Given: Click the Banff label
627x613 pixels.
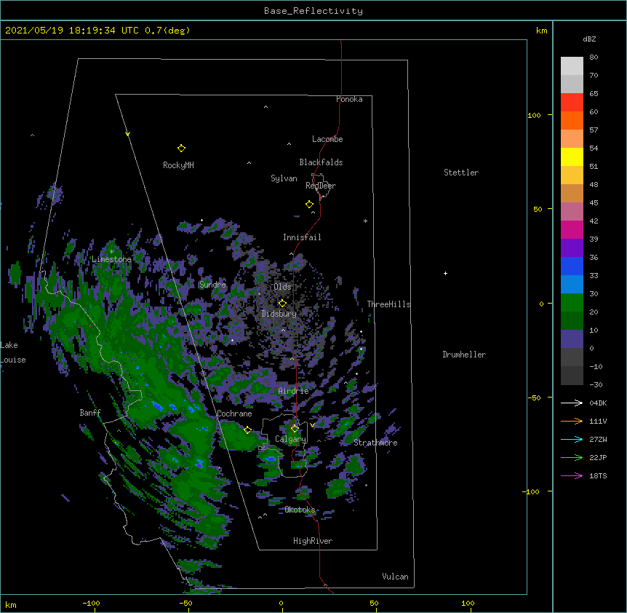Looking at the screenshot, I should point(90,413).
